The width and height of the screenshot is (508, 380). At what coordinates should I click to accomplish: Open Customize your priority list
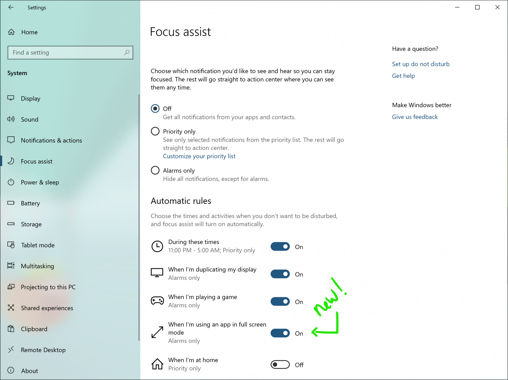click(199, 156)
